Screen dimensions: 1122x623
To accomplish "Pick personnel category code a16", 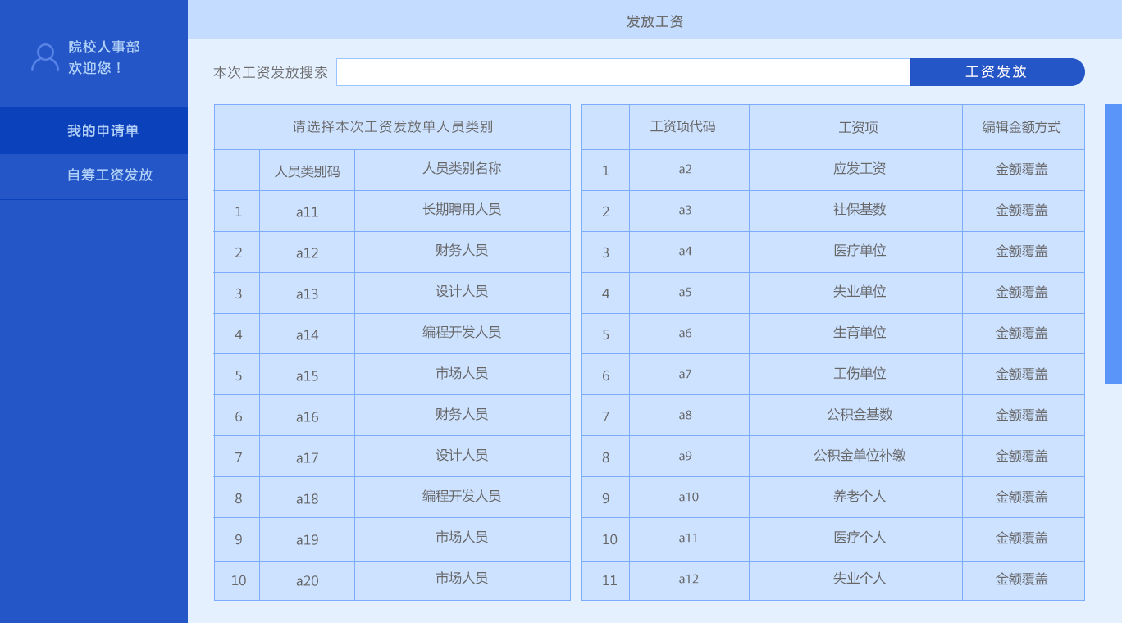I will click(x=307, y=416).
